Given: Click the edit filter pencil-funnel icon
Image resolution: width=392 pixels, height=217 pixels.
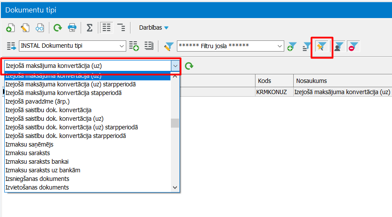Looking at the screenshot, I should coord(169,46).
